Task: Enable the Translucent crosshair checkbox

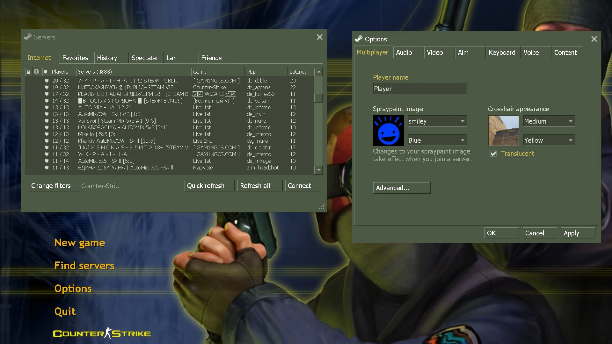Action: coord(493,153)
